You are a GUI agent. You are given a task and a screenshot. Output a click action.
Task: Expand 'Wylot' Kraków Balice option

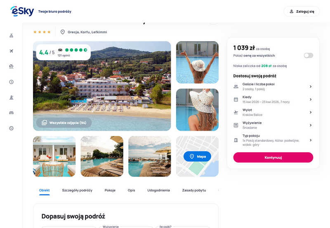pos(273,112)
